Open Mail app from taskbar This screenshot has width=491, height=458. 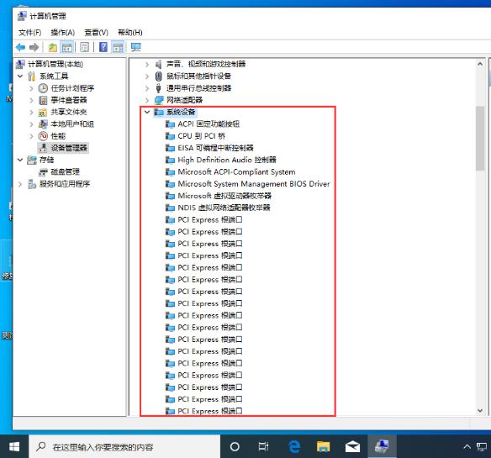tap(352, 447)
